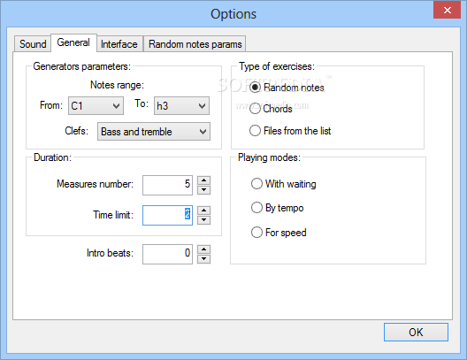This screenshot has height=360, width=467.
Task: Increase Measures number with up arrow
Action: tap(204, 180)
